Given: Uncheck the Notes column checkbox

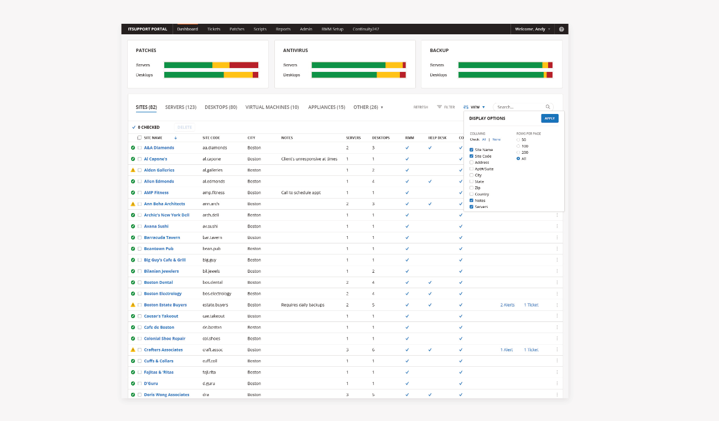Looking at the screenshot, I should pos(471,200).
